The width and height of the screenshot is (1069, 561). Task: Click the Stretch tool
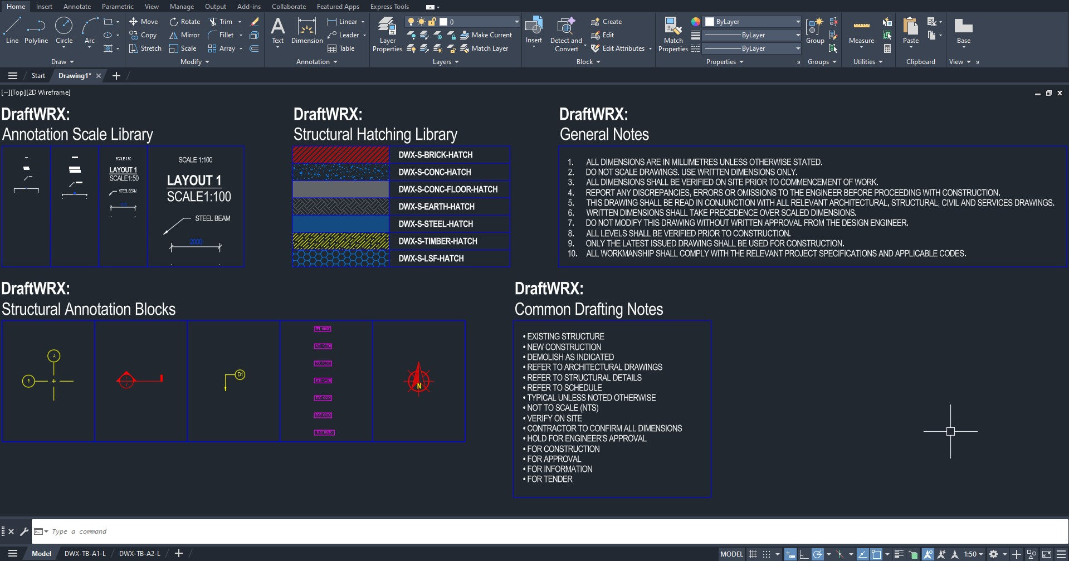click(x=145, y=48)
